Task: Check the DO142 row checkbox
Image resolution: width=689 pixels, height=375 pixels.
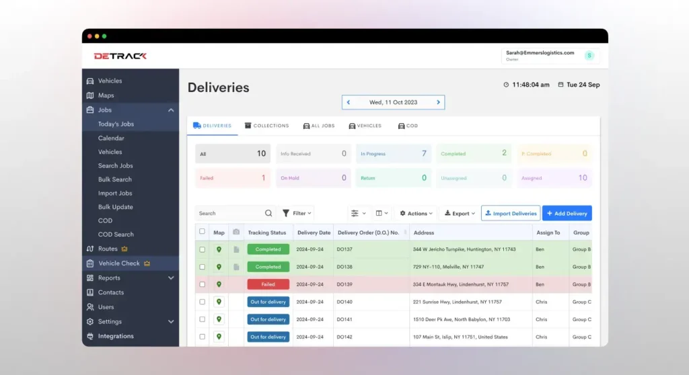Action: 202,337
